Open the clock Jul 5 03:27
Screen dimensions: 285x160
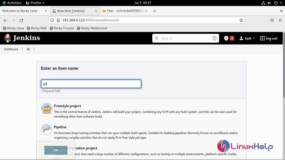(142, 3)
